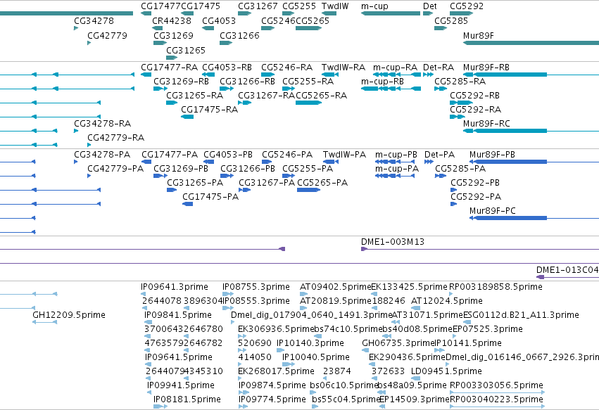The width and height of the screenshot is (599, 410).
Task: Click the CG5292-RA transcript label
Action: coord(475,109)
